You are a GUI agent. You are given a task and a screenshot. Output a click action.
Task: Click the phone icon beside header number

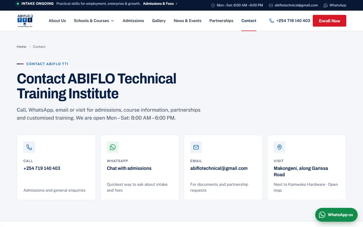point(272,21)
